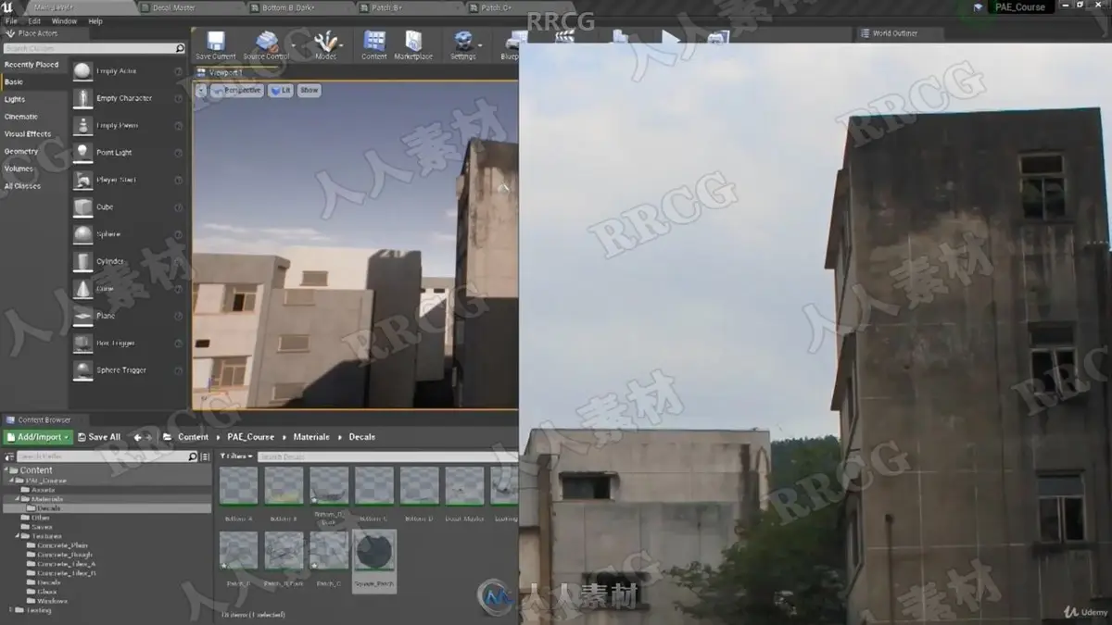Click the search icon in Place Actors

179,48
